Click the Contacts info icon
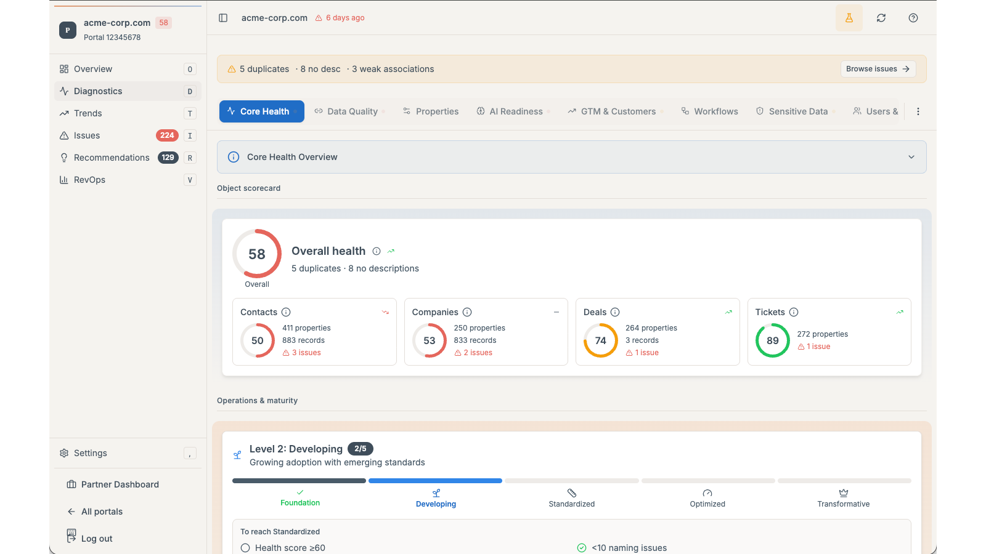This screenshot has height=554, width=986. tap(286, 312)
